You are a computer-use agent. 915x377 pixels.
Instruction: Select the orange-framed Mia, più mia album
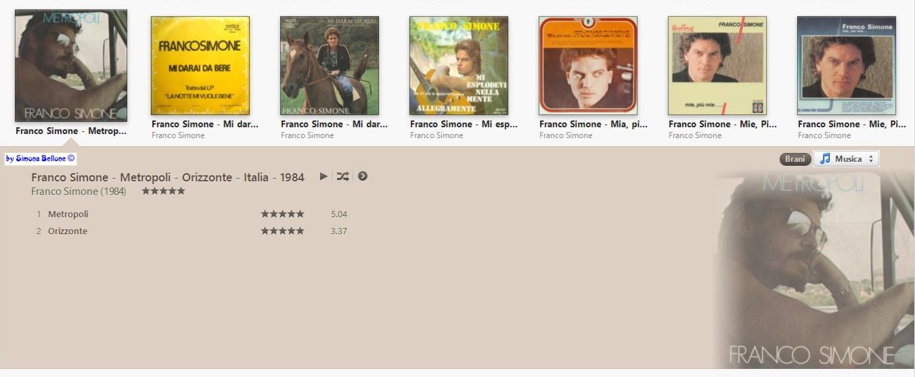(x=588, y=66)
